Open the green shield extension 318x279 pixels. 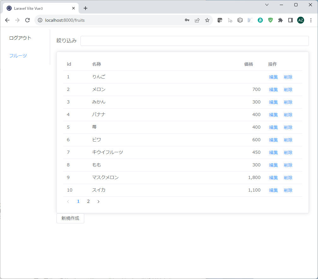point(270,20)
